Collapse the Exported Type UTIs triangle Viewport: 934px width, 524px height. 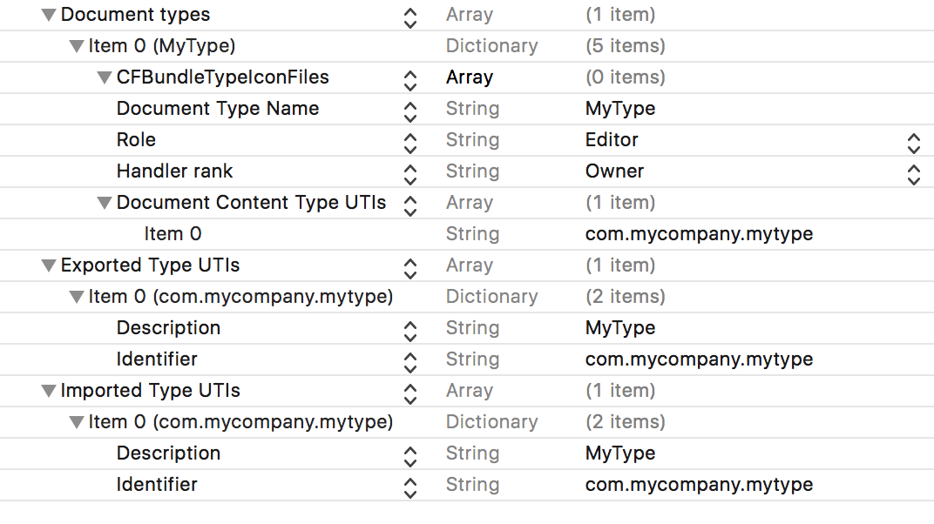click(x=49, y=266)
